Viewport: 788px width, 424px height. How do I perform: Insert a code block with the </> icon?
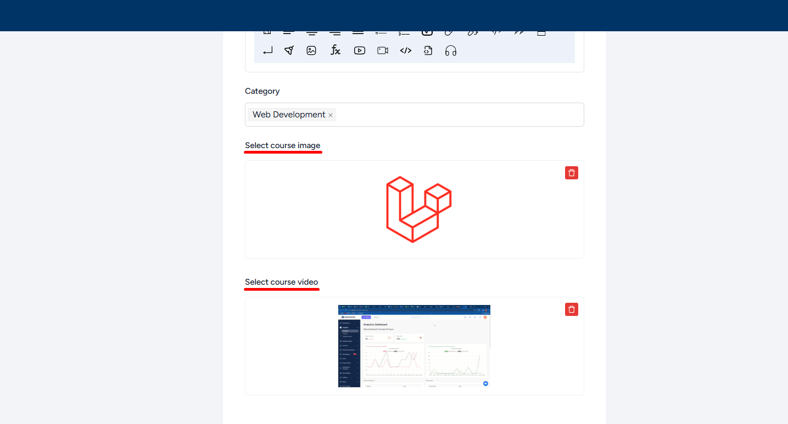[x=406, y=50]
